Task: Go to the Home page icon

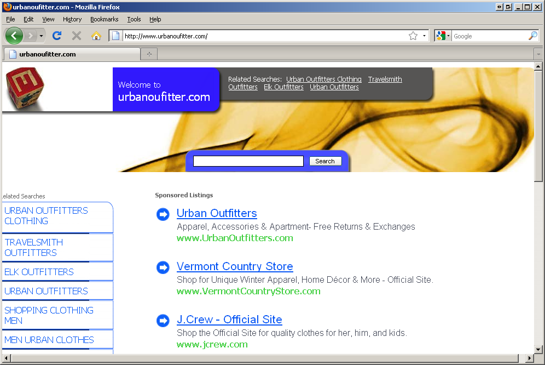Action: (96, 36)
